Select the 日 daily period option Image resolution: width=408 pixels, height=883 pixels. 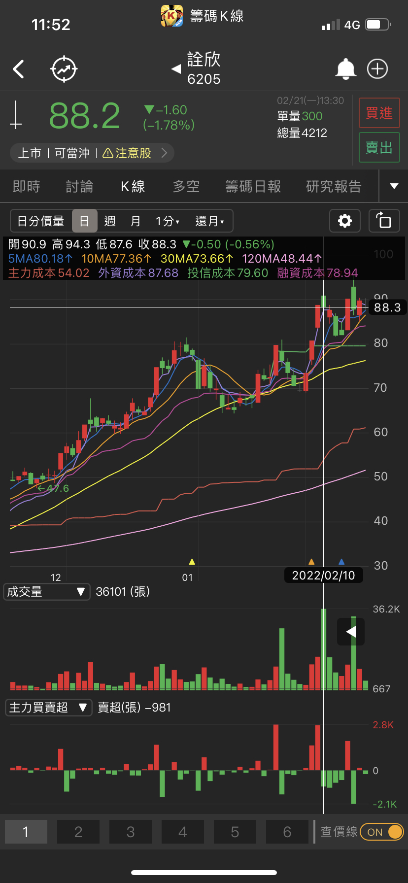click(x=84, y=221)
